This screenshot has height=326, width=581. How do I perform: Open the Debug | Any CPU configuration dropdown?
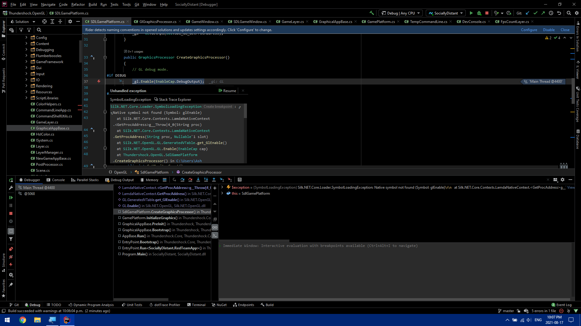click(x=401, y=13)
